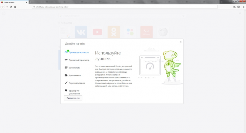Open the Wikipedia top site tile
This screenshot has width=246, height=133.
click(x=163, y=32)
